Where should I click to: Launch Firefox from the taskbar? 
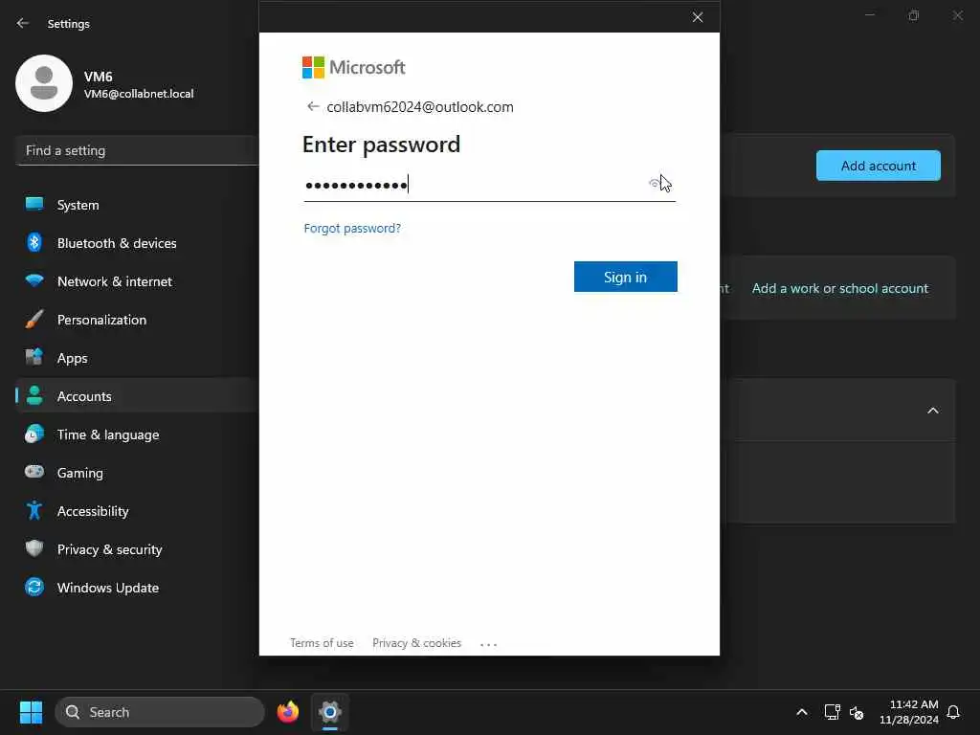pyautogui.click(x=287, y=712)
